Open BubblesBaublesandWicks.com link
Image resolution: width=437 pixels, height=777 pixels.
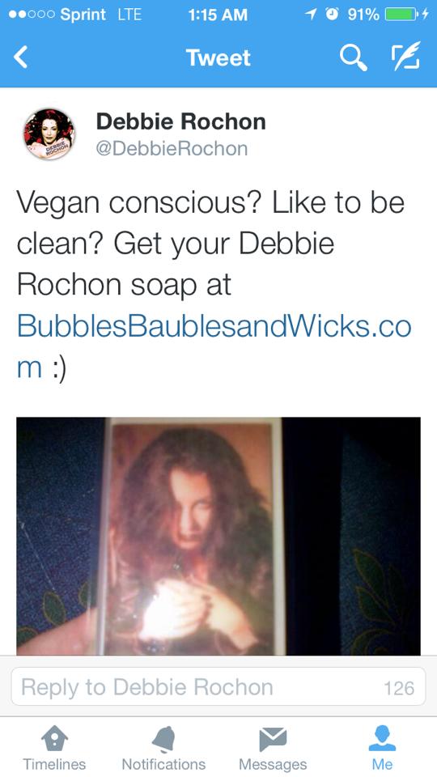[x=214, y=346]
